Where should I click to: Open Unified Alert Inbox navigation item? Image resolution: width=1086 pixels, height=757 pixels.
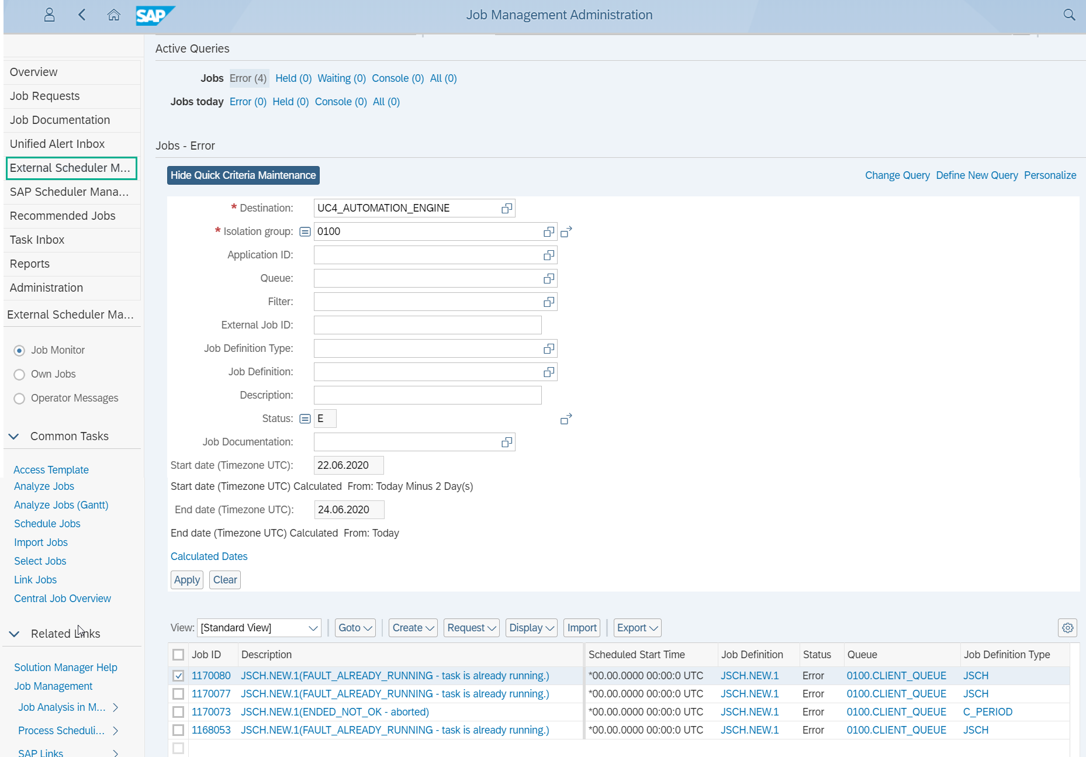(72, 144)
